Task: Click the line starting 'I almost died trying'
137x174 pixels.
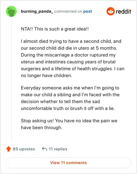Action: (x=71, y=41)
